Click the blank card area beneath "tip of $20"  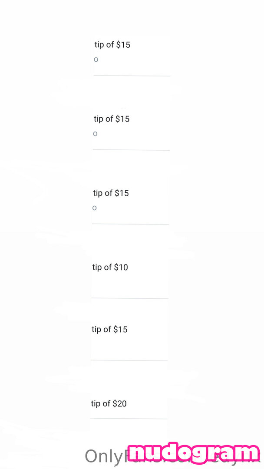129,413
